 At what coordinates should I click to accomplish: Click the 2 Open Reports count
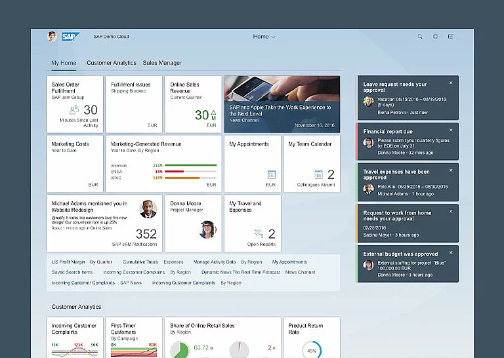pyautogui.click(x=272, y=233)
